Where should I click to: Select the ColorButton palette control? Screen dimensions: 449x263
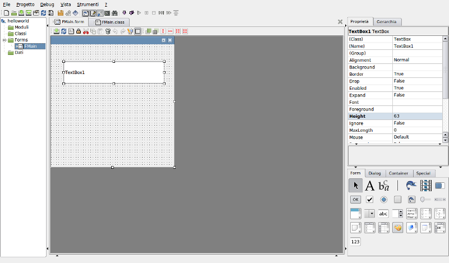397,228
